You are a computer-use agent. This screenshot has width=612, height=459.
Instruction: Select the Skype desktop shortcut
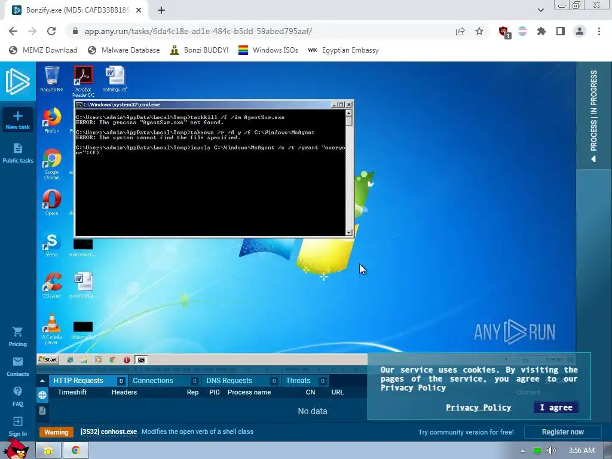tap(51, 244)
